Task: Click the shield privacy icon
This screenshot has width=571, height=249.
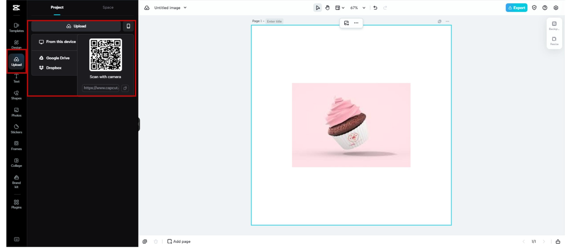Action: click(x=534, y=8)
